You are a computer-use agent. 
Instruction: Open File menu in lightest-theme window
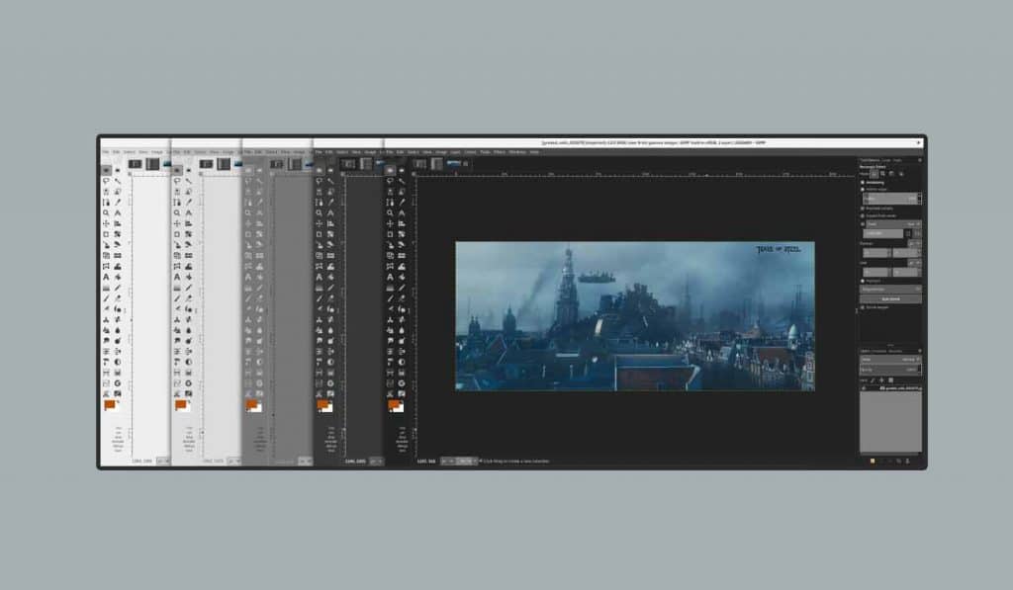105,152
